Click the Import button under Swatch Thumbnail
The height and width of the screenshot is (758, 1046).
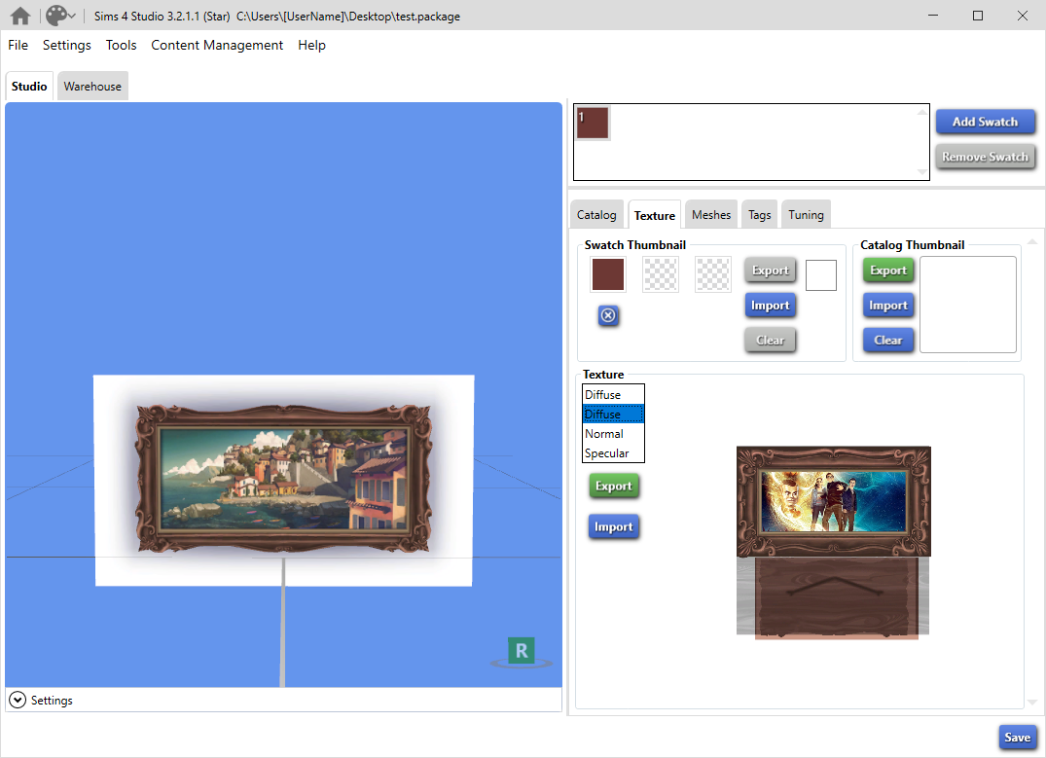point(770,305)
